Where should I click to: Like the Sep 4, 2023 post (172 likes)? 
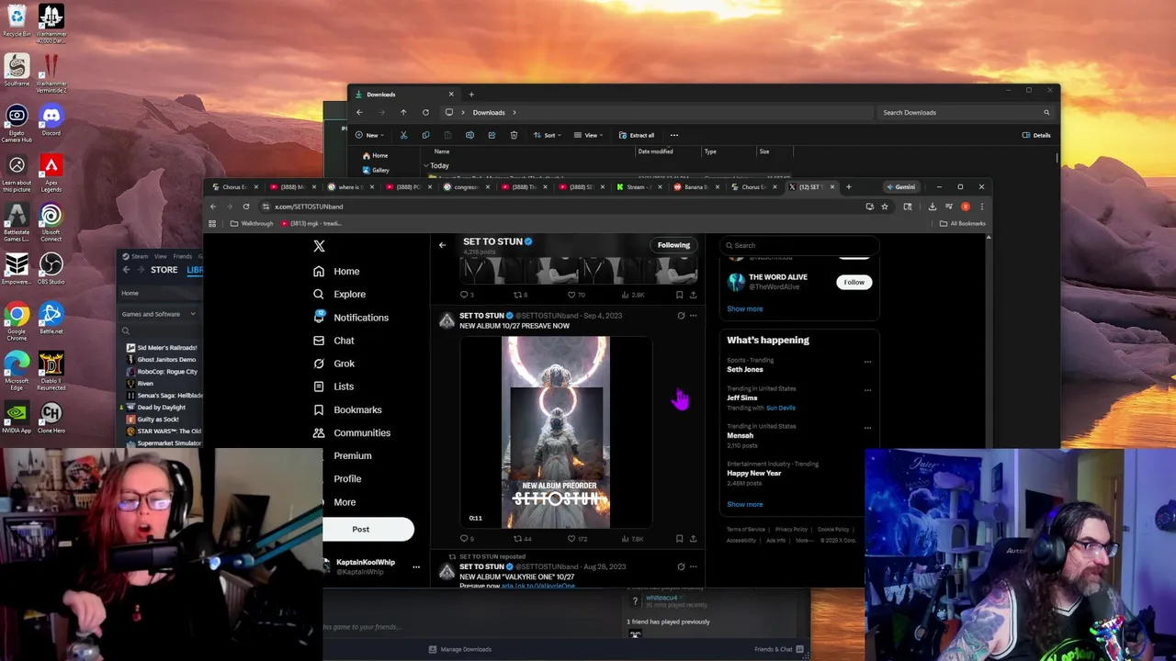click(576, 539)
